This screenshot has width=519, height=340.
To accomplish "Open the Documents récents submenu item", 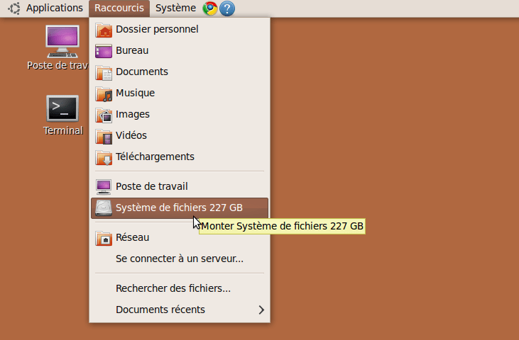I will pyautogui.click(x=180, y=310).
